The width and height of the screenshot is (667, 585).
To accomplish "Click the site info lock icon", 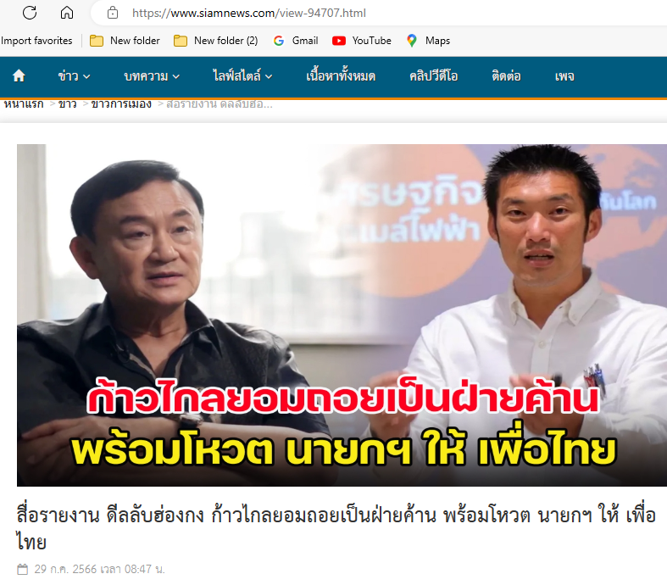I will click(x=113, y=13).
